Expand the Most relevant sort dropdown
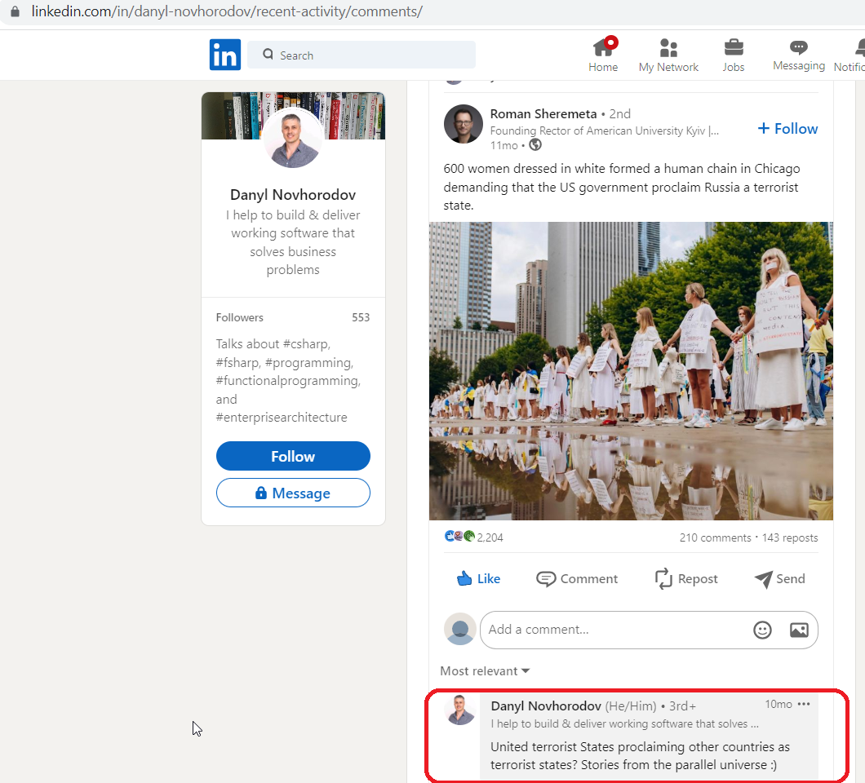Viewport: 865px width, 783px height. click(x=485, y=671)
